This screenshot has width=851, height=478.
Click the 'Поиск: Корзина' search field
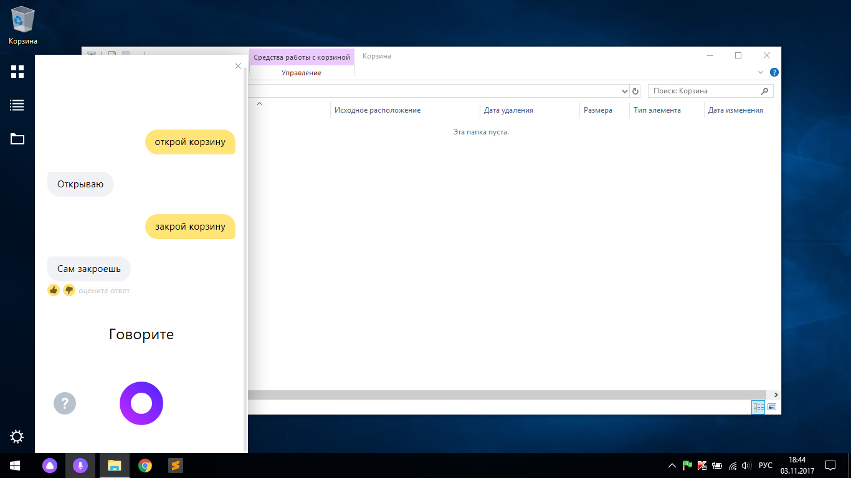tap(704, 91)
